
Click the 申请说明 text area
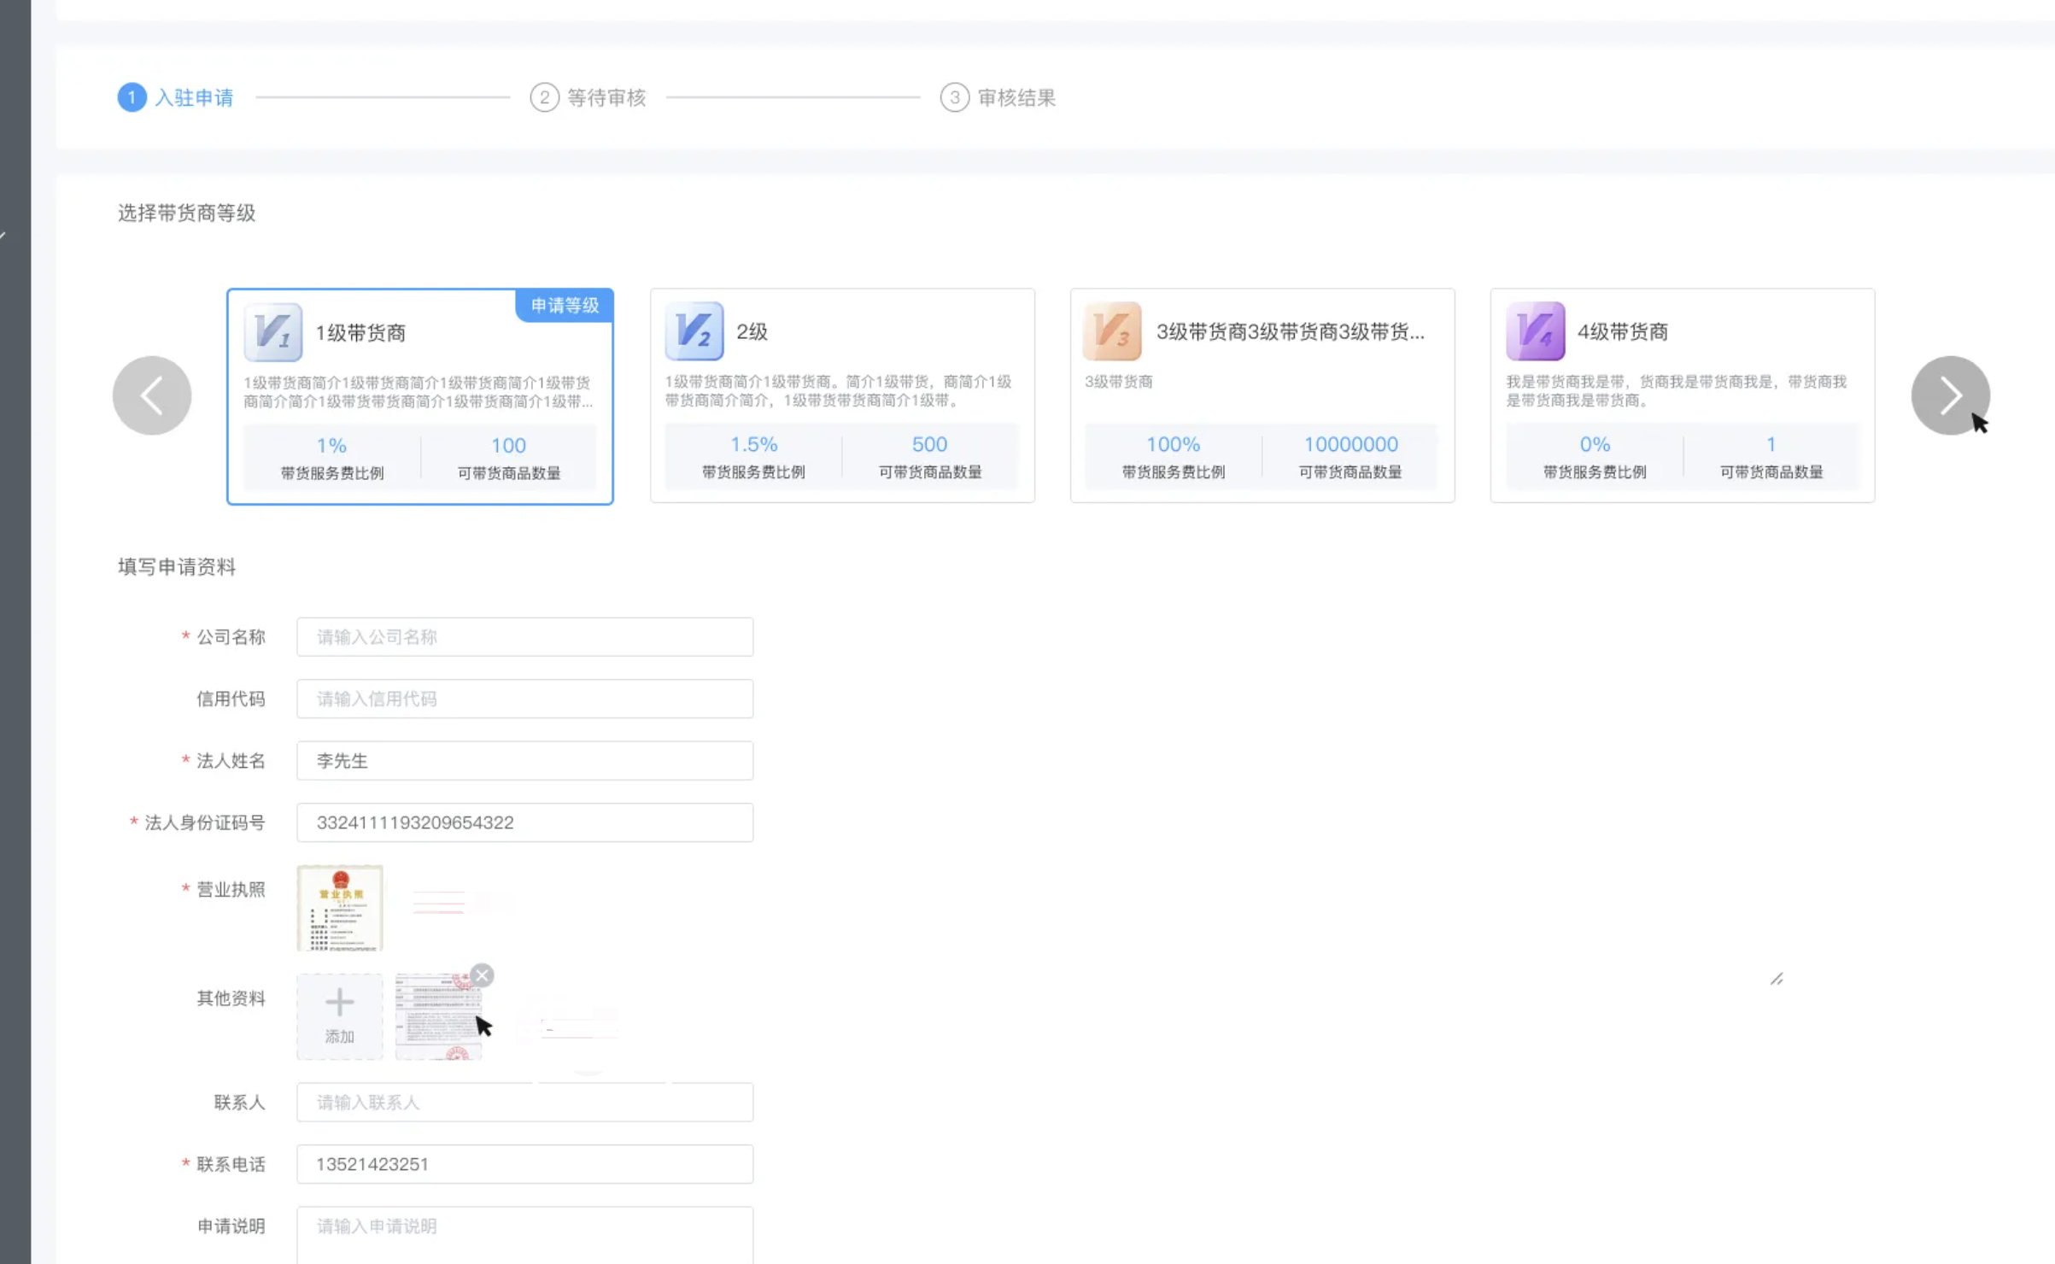[524, 1234]
